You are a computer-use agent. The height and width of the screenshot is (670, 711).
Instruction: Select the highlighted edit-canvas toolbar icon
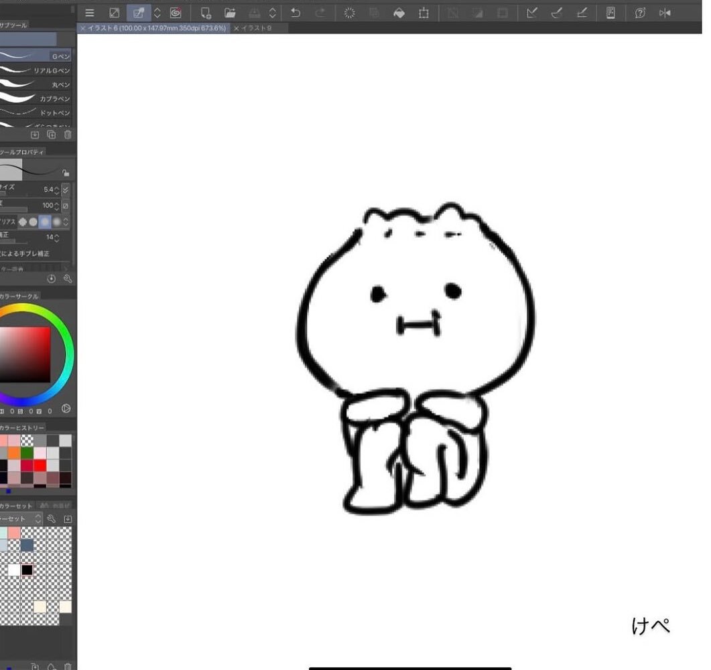pos(139,13)
